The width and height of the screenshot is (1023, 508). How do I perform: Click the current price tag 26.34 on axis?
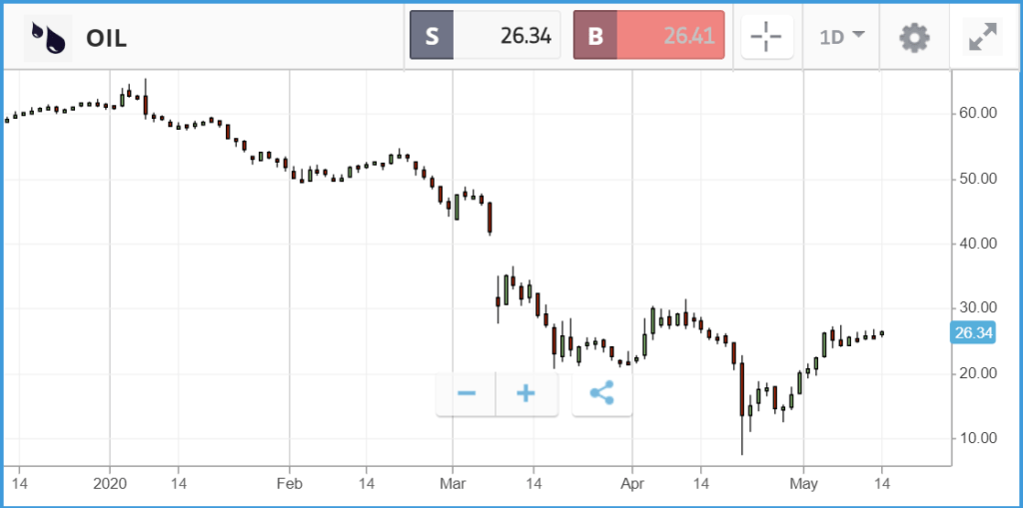pyautogui.click(x=973, y=333)
